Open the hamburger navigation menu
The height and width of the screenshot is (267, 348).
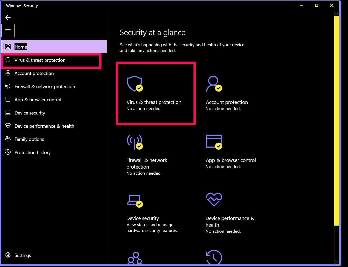[8, 31]
